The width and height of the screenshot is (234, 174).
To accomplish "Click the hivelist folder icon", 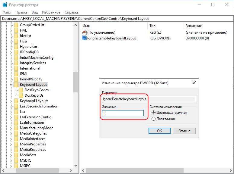I will click(16, 36).
